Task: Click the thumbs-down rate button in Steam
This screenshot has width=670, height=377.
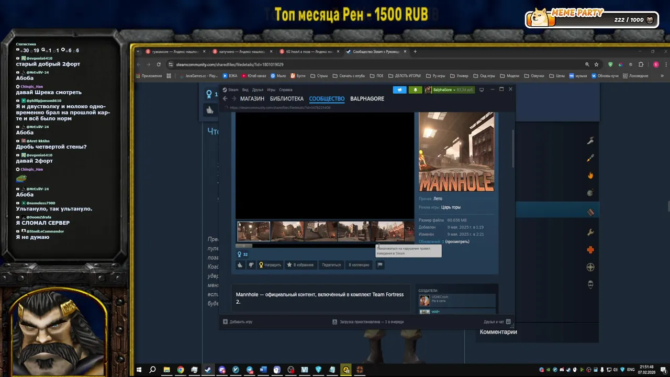Action: tap(251, 265)
